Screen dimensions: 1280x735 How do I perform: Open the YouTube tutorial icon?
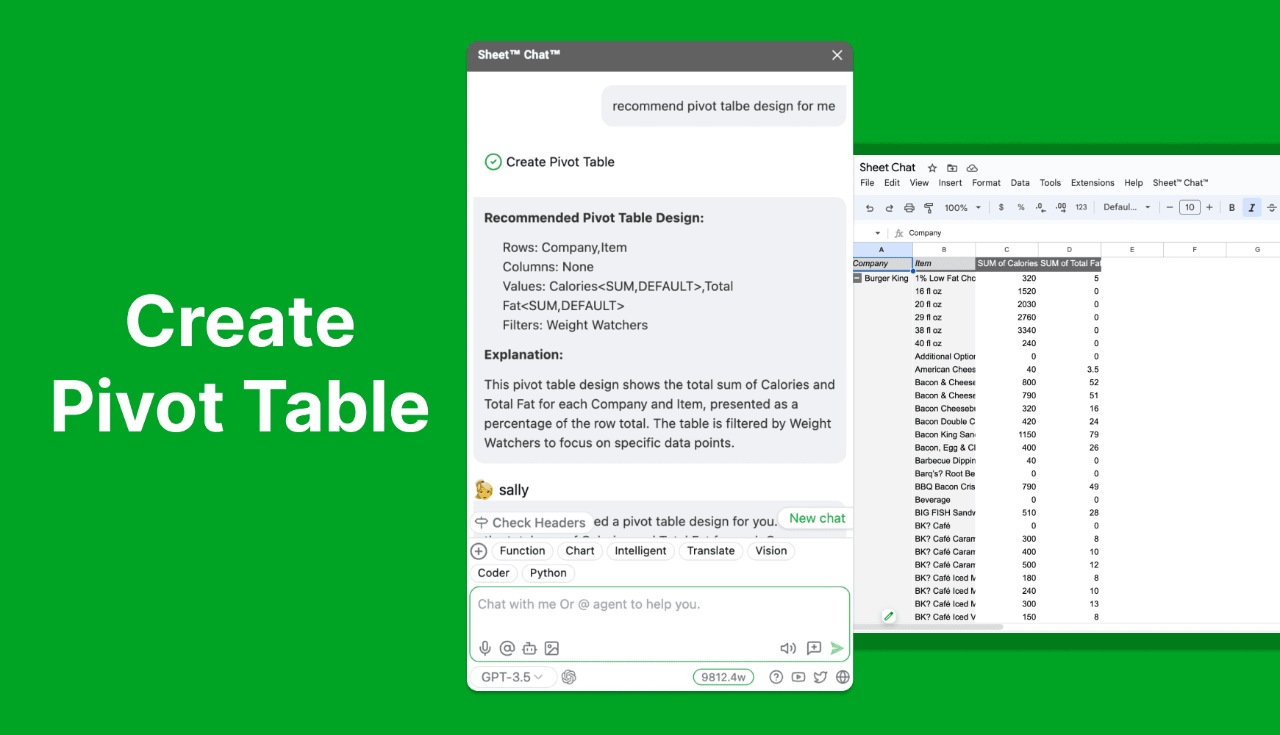798,677
